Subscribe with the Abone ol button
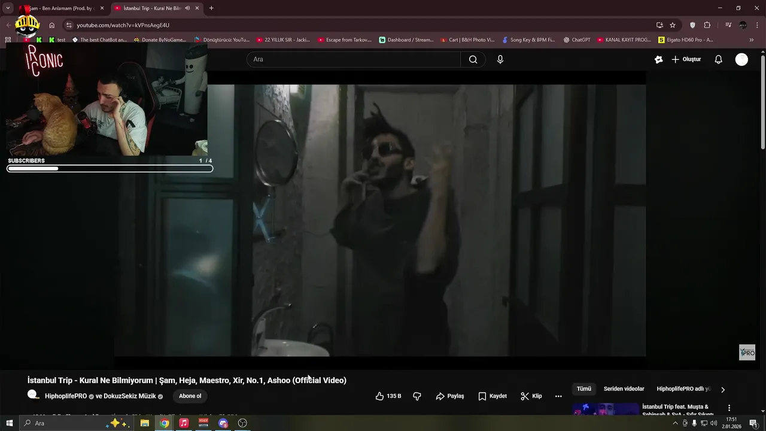Screen dimensions: 766x431 tap(190, 396)
